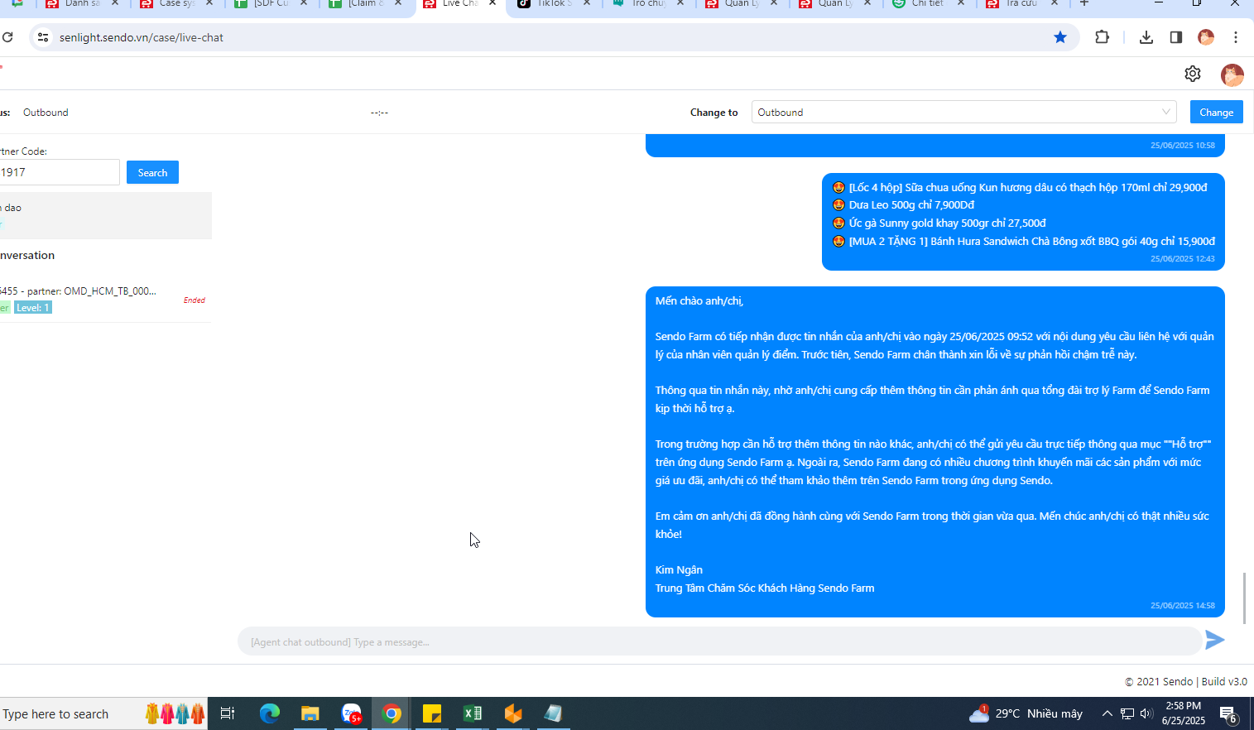Open the notification center icon

(x=1228, y=714)
